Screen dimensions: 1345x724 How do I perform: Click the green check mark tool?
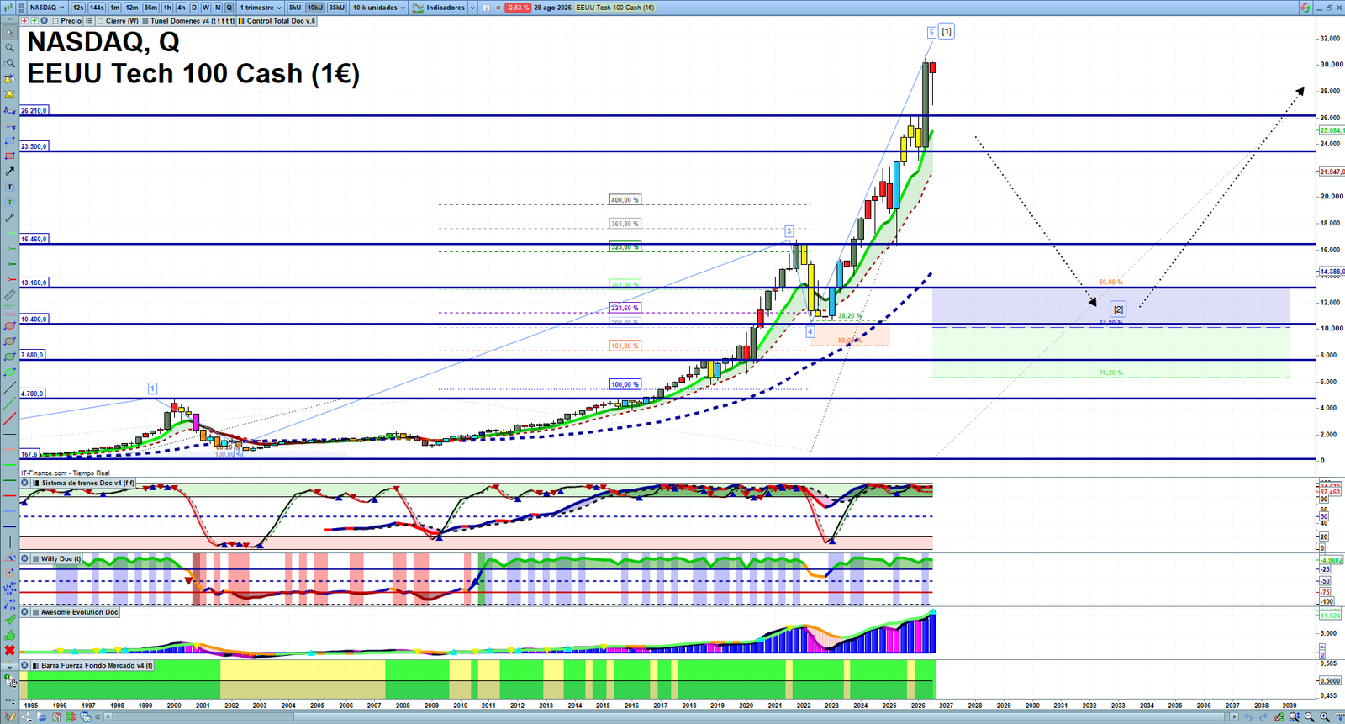[10, 619]
